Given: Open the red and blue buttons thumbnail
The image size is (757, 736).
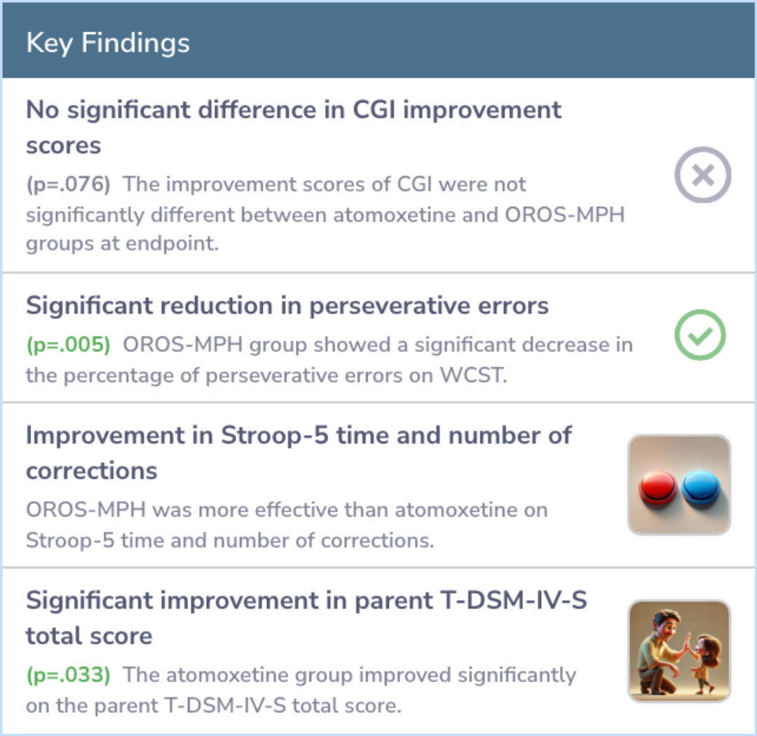Looking at the screenshot, I should pos(679,485).
